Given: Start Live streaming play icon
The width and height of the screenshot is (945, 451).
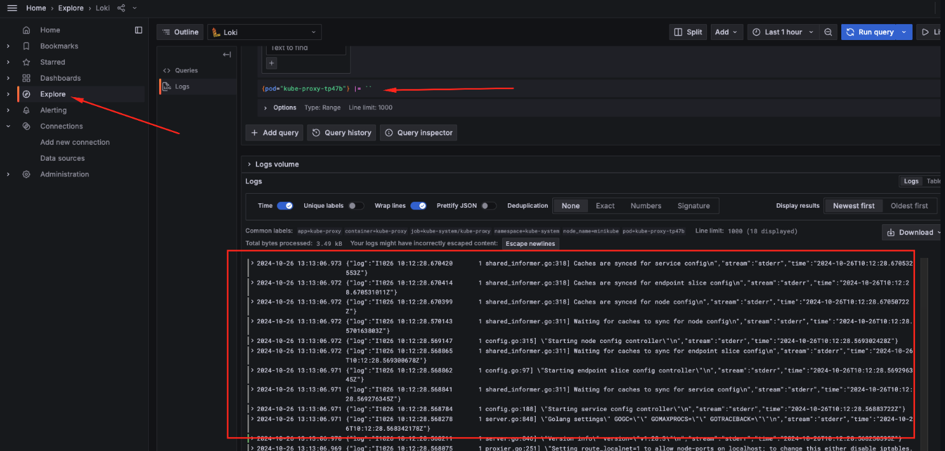Looking at the screenshot, I should coord(925,32).
